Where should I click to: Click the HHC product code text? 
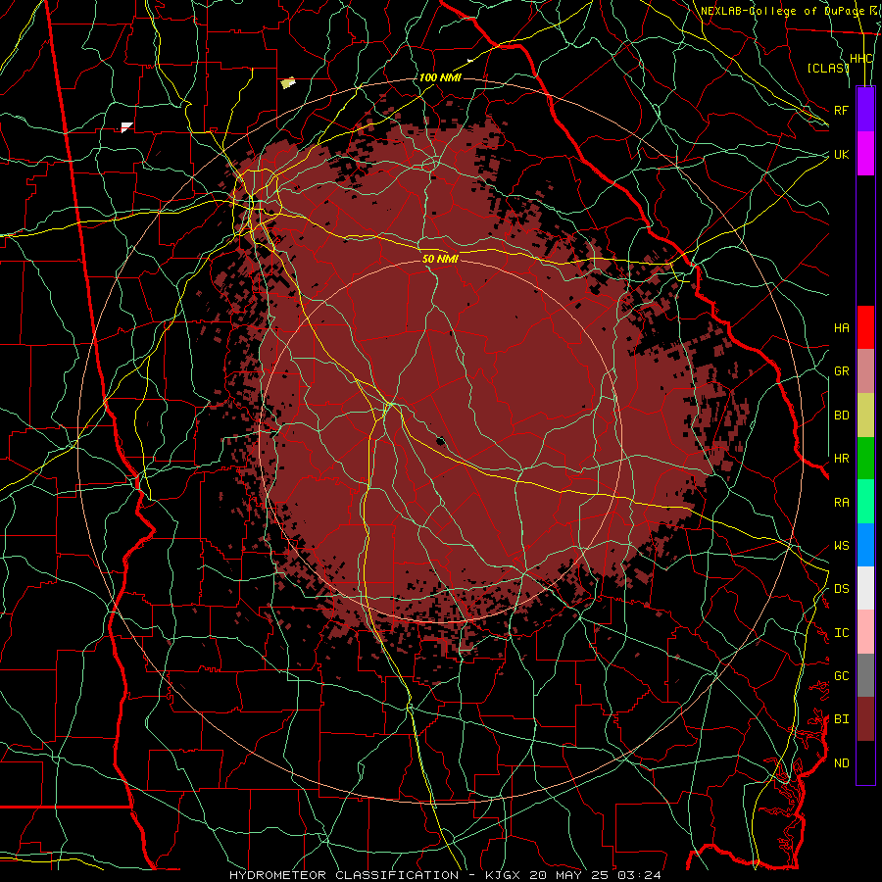point(861,59)
